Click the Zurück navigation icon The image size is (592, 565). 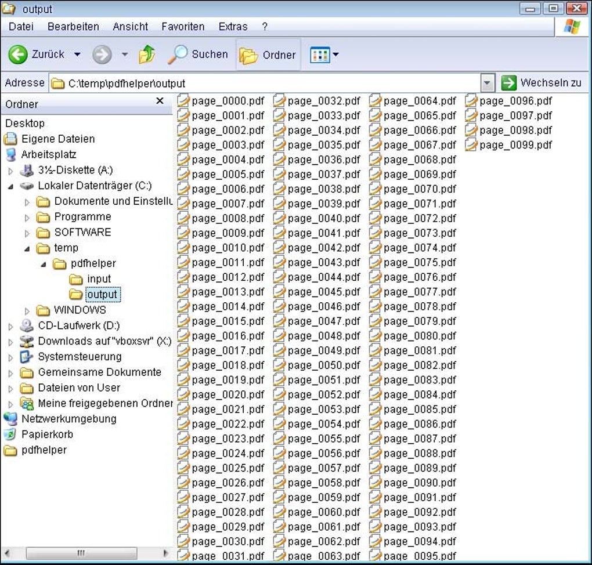(17, 54)
